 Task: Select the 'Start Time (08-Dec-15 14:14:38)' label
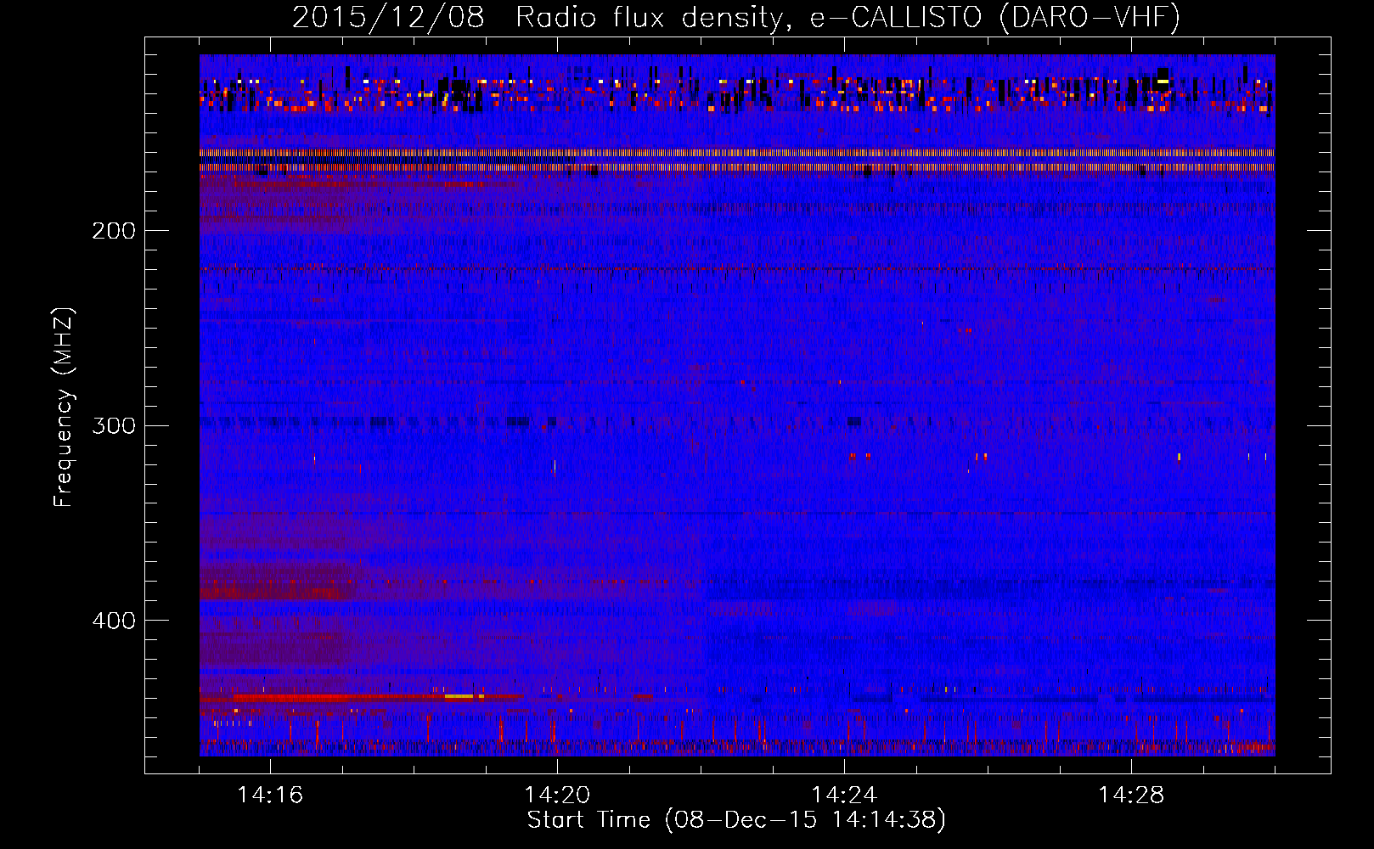point(736,820)
